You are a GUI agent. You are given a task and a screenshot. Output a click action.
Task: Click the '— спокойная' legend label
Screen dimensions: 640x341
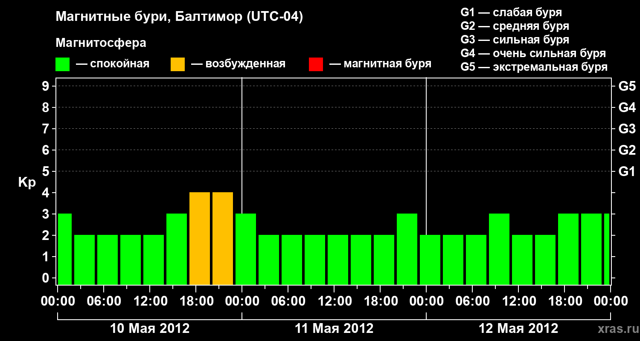[x=113, y=64]
